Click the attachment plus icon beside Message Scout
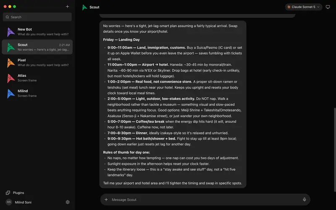Screen dimensions: 336x210 click(x=106, y=199)
